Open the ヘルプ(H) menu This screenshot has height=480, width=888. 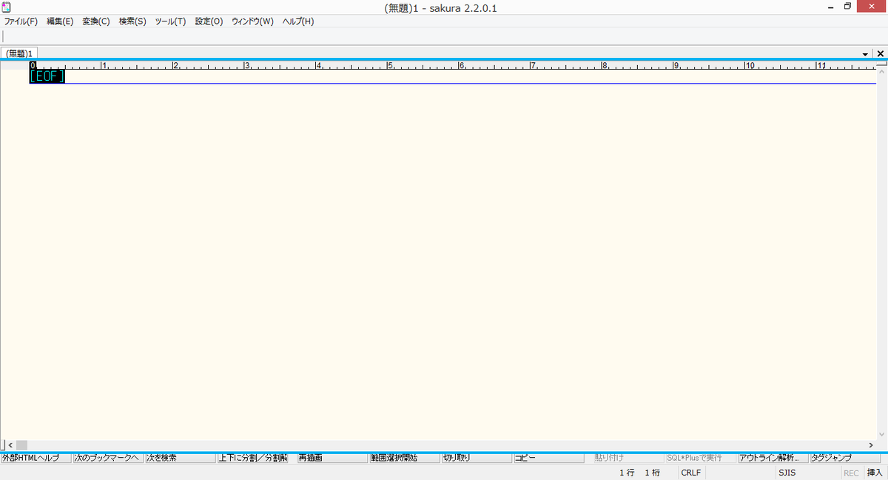(298, 21)
